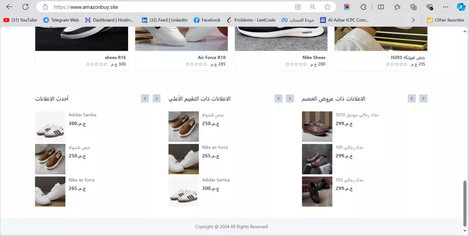This screenshot has width=469, height=236.
Task: Open Nike air force in top-rated list
Action: pyautogui.click(x=215, y=147)
